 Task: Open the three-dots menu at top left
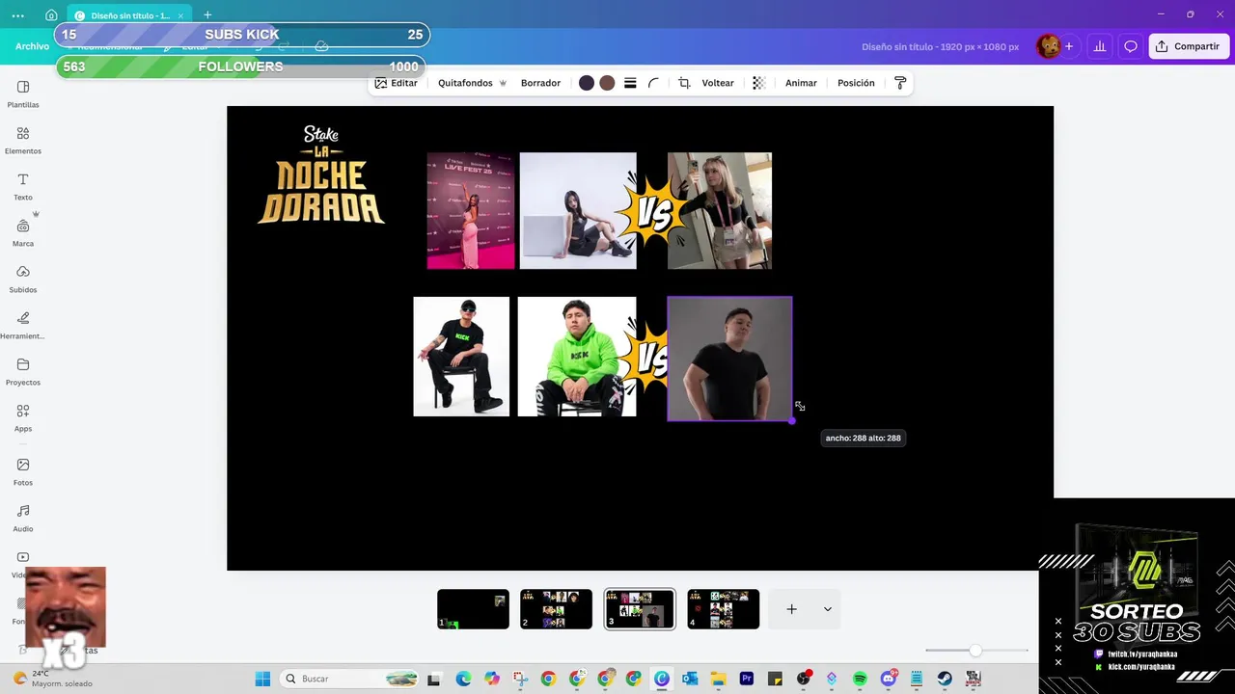point(18,15)
